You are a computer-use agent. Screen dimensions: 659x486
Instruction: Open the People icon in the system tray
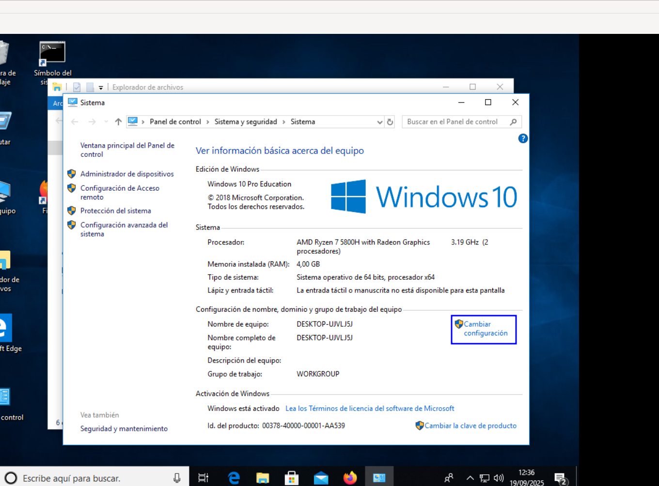tap(449, 478)
